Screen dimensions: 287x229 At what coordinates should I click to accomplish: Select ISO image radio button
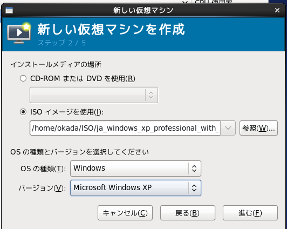click(x=23, y=112)
